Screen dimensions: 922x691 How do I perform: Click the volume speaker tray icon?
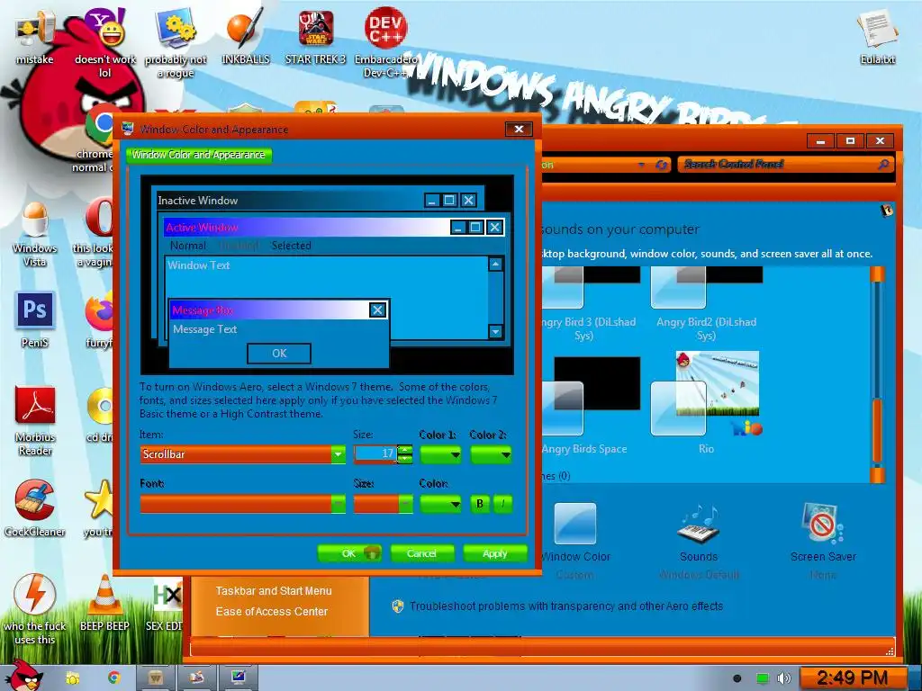tap(783, 678)
